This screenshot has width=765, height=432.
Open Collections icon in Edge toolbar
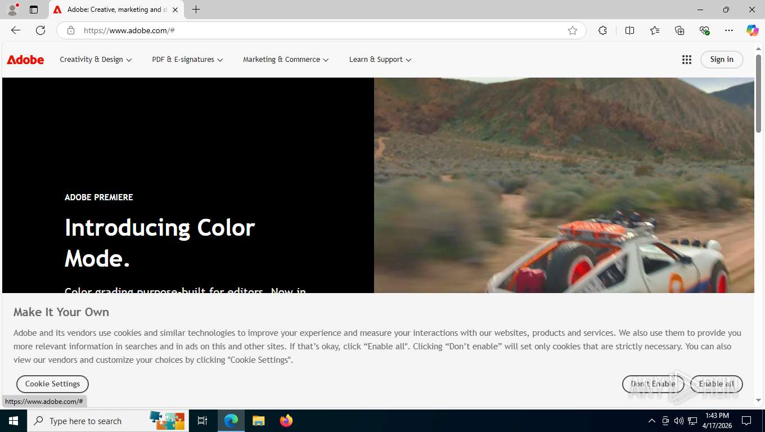coord(679,30)
